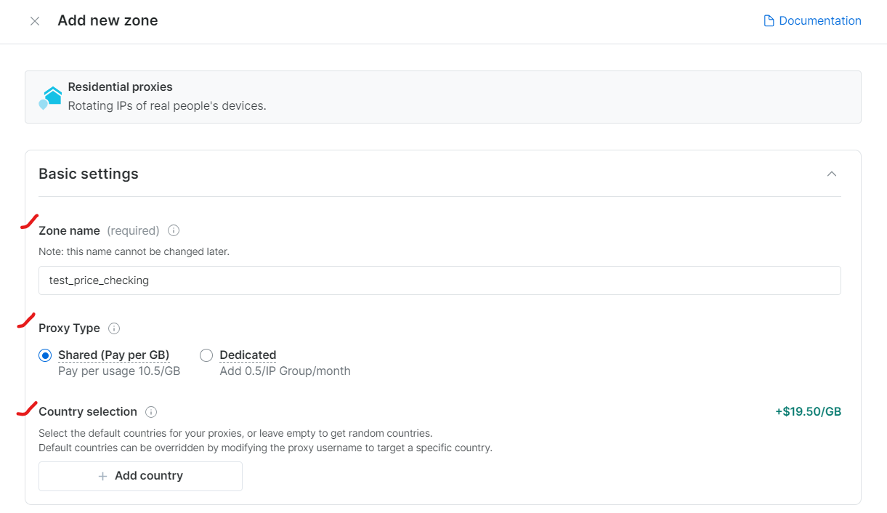Screen dimensions: 887x513
Task: Click the plus icon in Add country
Action: pyautogui.click(x=102, y=476)
